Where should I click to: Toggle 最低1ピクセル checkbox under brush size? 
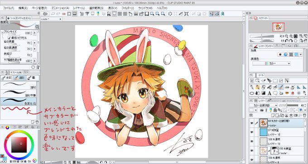point(9,38)
